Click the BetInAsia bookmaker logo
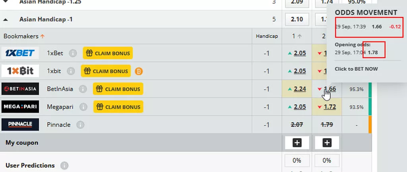 pyautogui.click(x=20, y=89)
